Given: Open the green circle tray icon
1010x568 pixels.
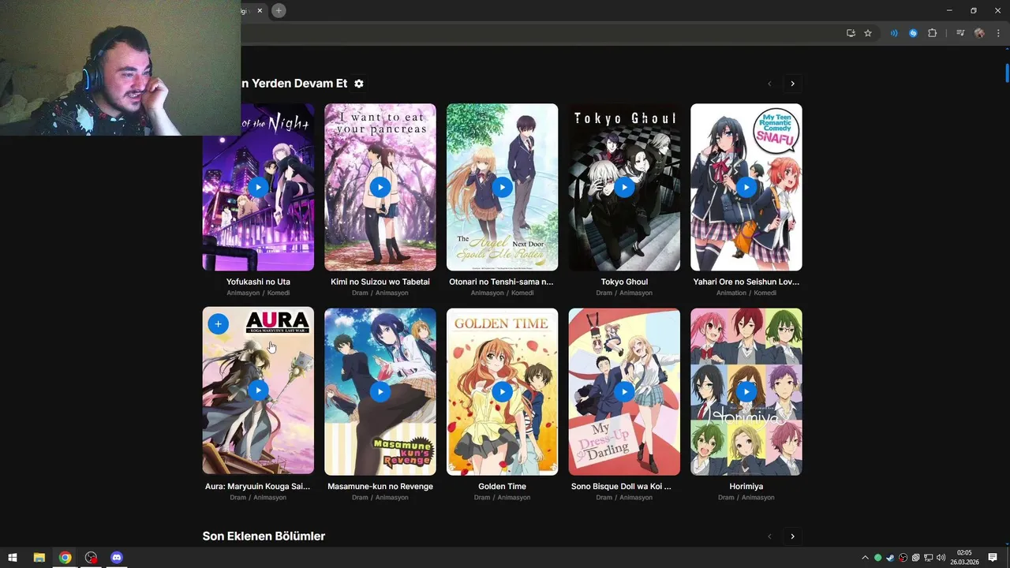Looking at the screenshot, I should click(x=877, y=558).
